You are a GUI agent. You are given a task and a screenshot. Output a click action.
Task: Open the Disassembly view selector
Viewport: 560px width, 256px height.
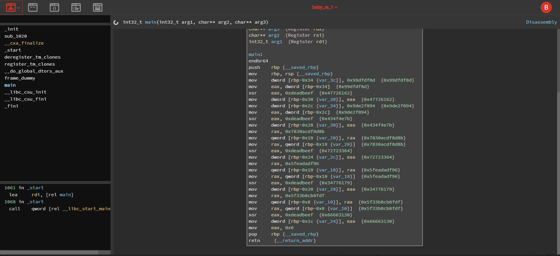point(541,22)
